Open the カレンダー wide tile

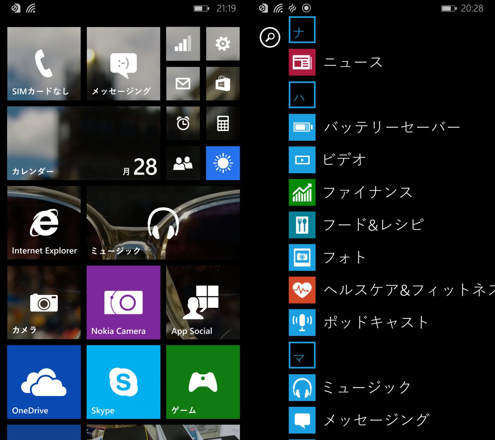click(x=84, y=143)
